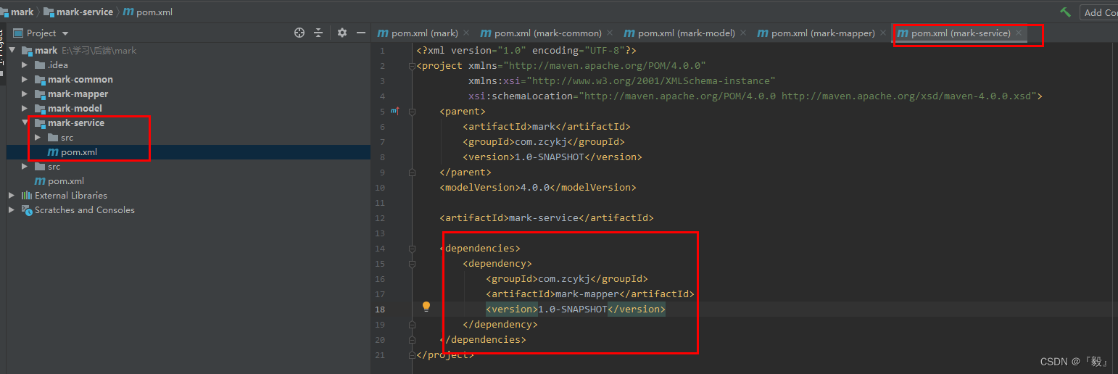Open the Project view dropdown
Screen dimensions: 1118x374
click(x=65, y=33)
